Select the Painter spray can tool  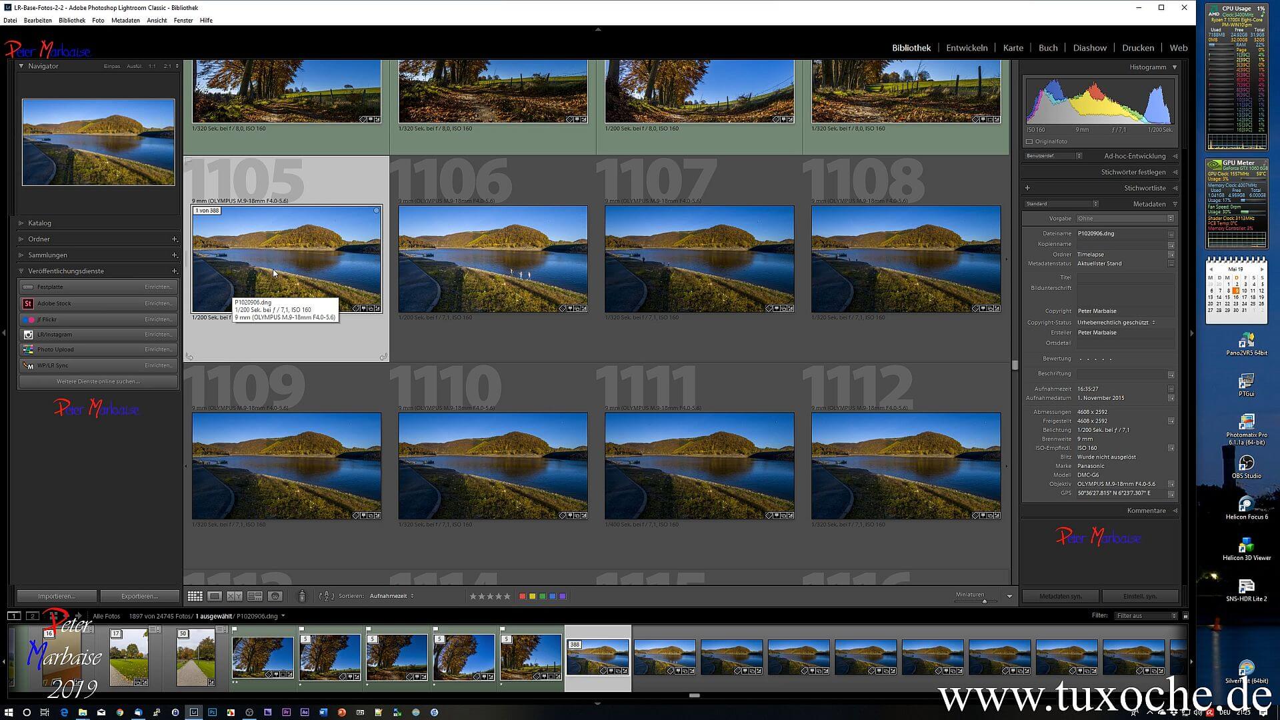(x=302, y=596)
